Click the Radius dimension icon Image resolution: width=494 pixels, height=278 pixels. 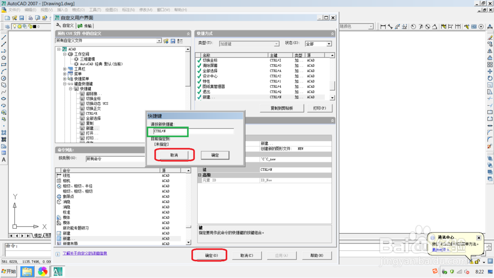pos(413,27)
